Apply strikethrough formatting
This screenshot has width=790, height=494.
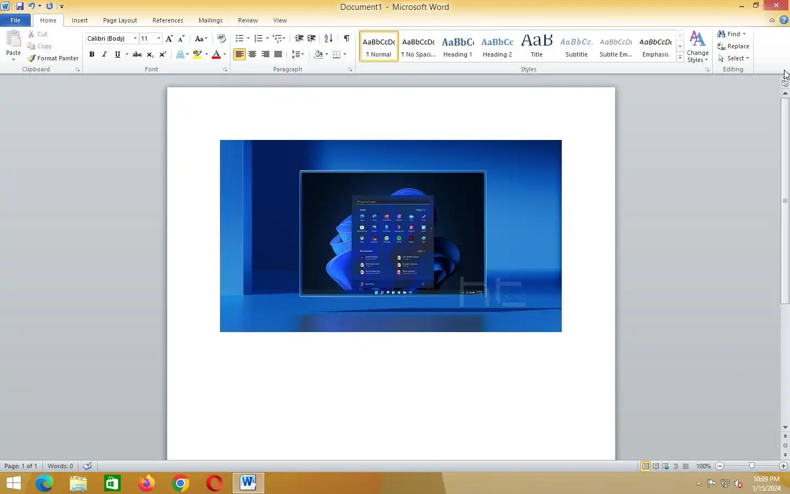[x=137, y=54]
